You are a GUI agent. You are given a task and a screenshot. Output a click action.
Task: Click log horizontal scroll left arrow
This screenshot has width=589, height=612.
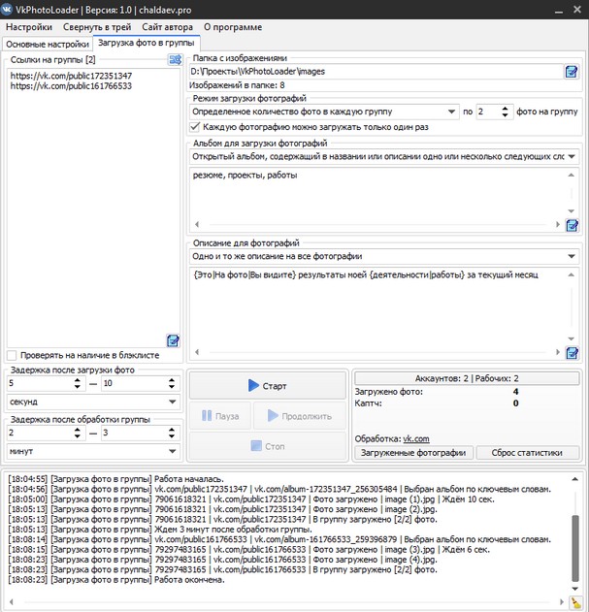[x=12, y=602]
